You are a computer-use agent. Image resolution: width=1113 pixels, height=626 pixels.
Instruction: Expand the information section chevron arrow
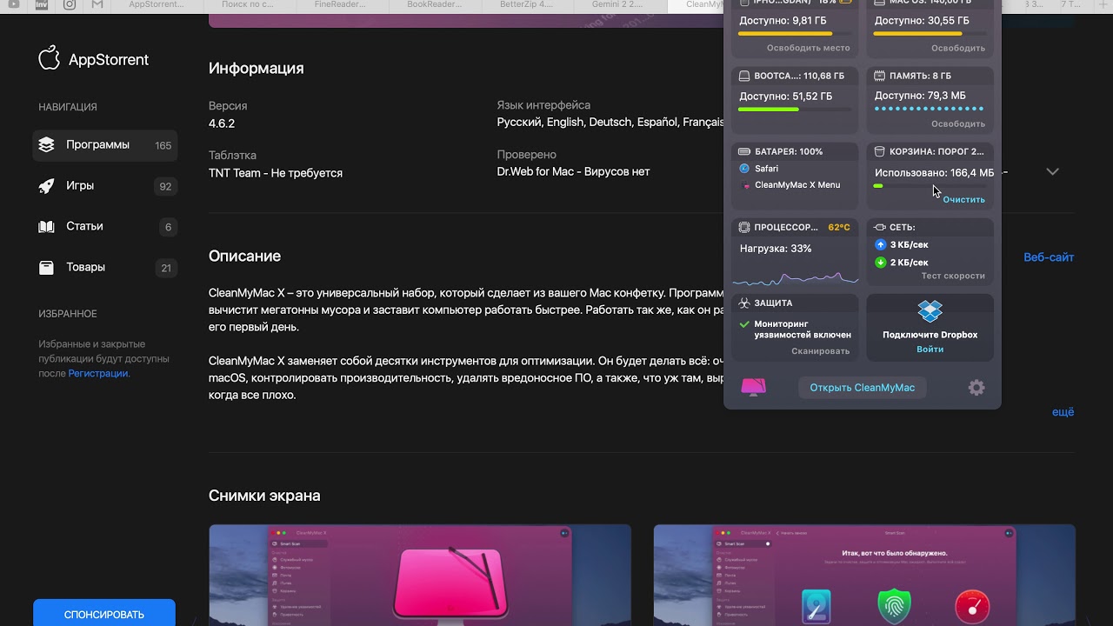point(1052,172)
